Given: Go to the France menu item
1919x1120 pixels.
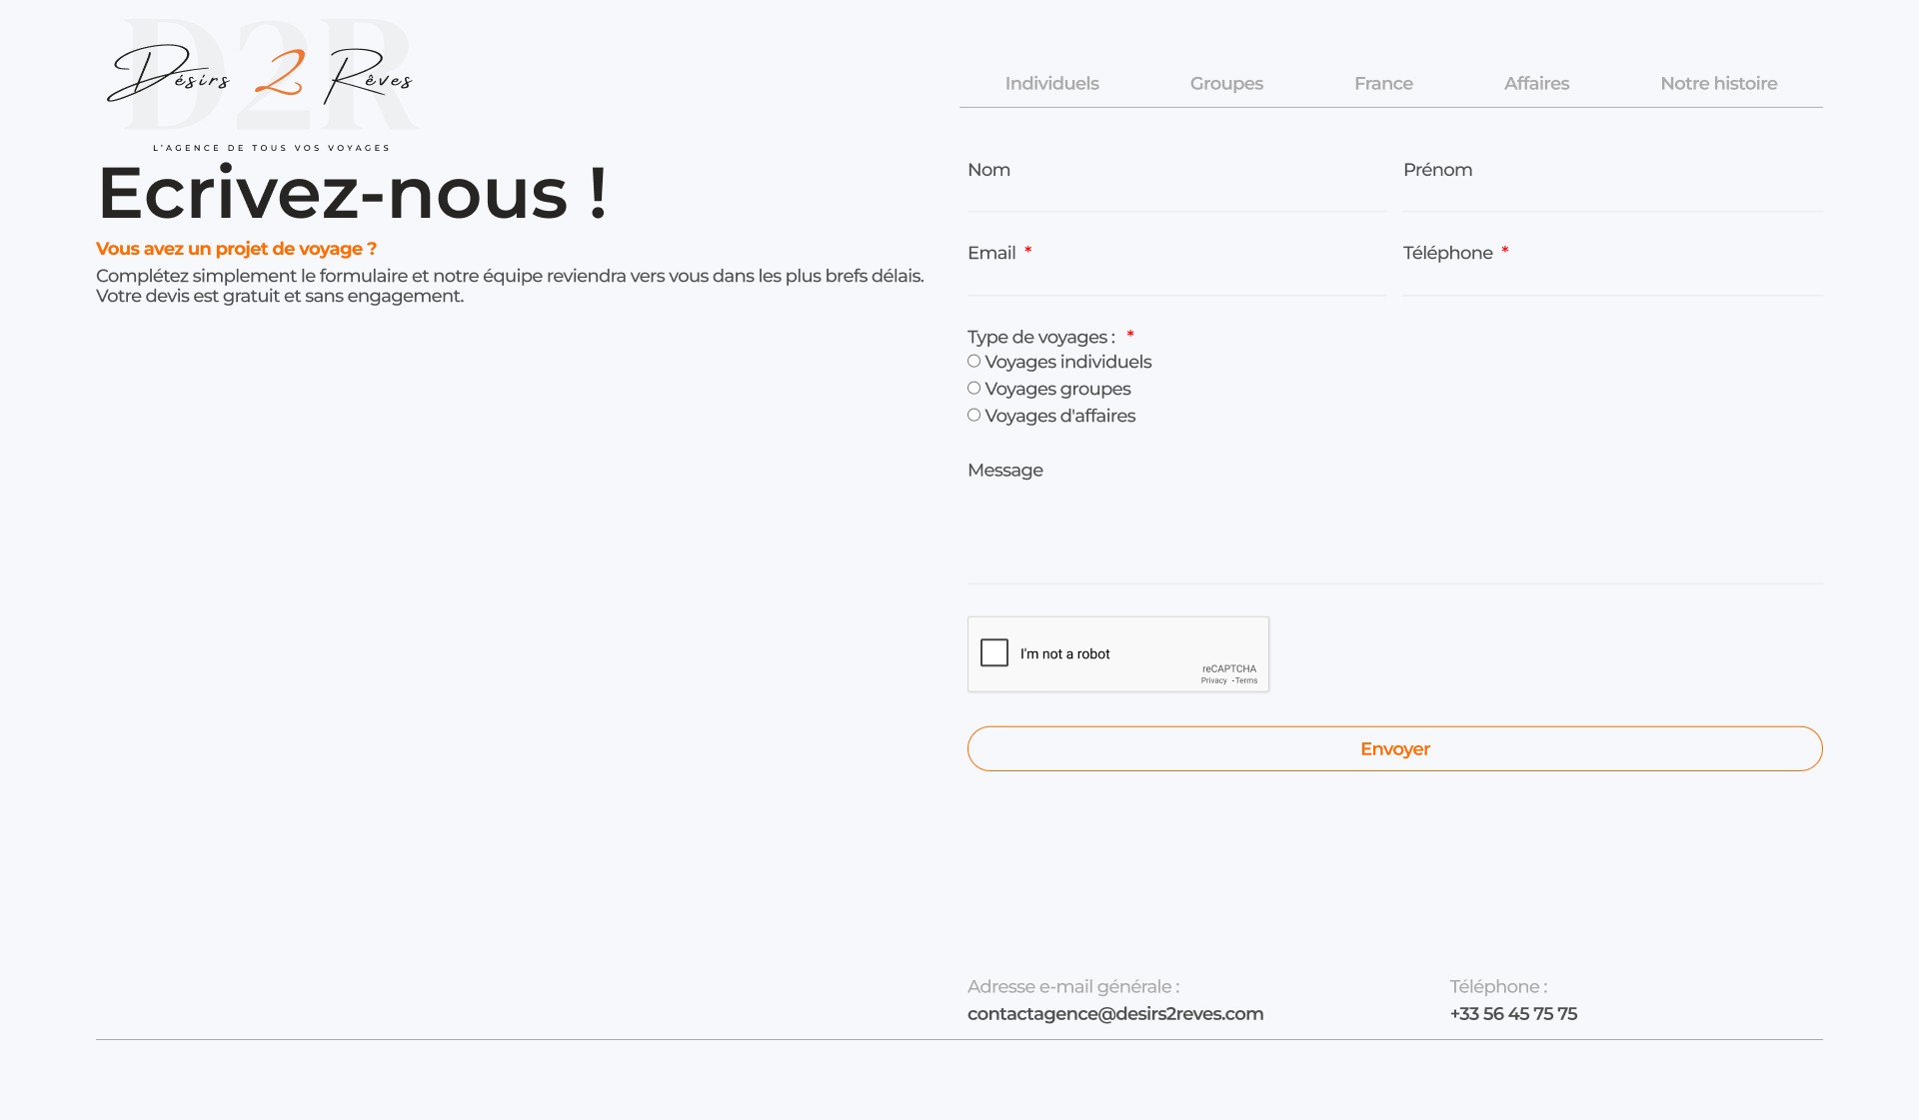Looking at the screenshot, I should coord(1383,84).
